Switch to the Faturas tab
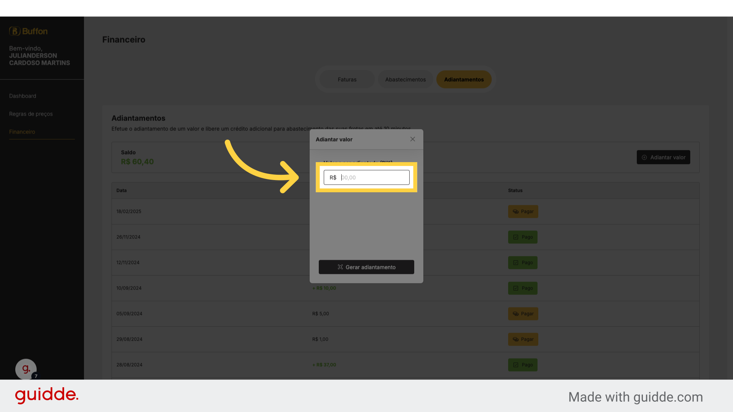 347,79
